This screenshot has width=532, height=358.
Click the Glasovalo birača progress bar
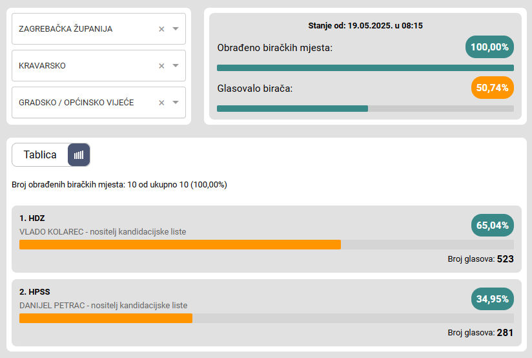(x=365, y=109)
